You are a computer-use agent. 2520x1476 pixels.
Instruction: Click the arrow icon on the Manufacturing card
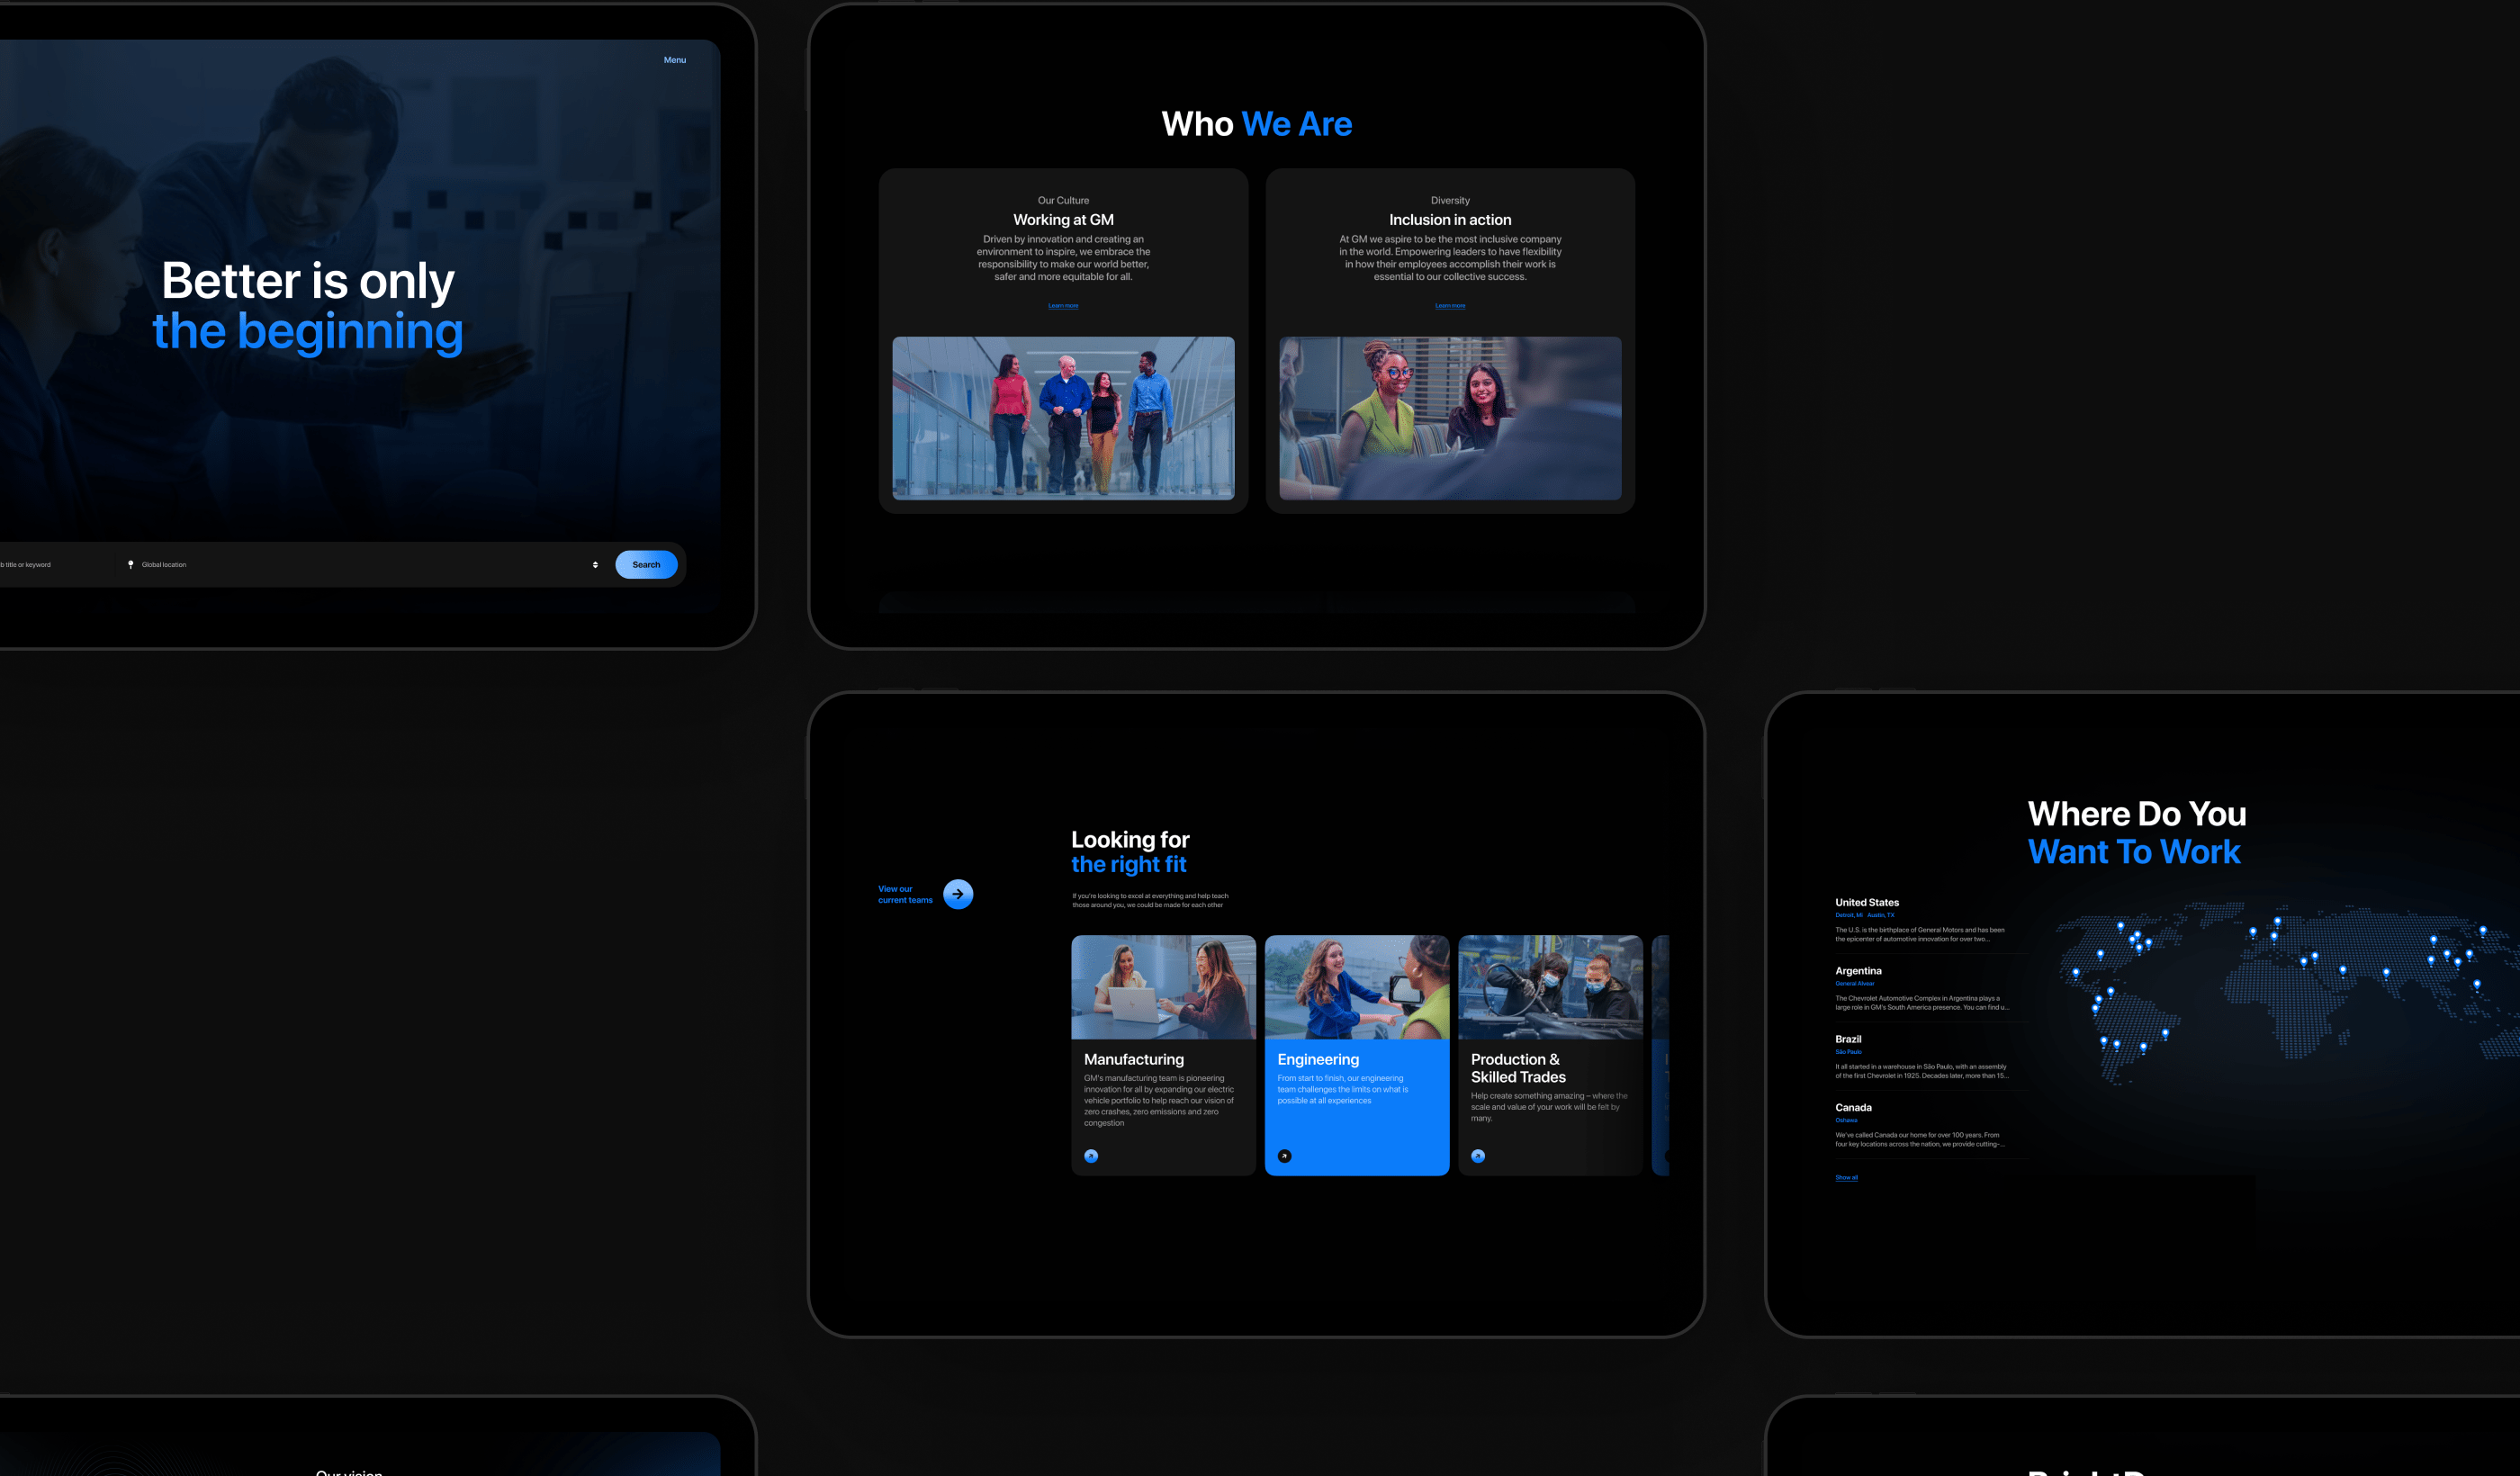click(1091, 1156)
